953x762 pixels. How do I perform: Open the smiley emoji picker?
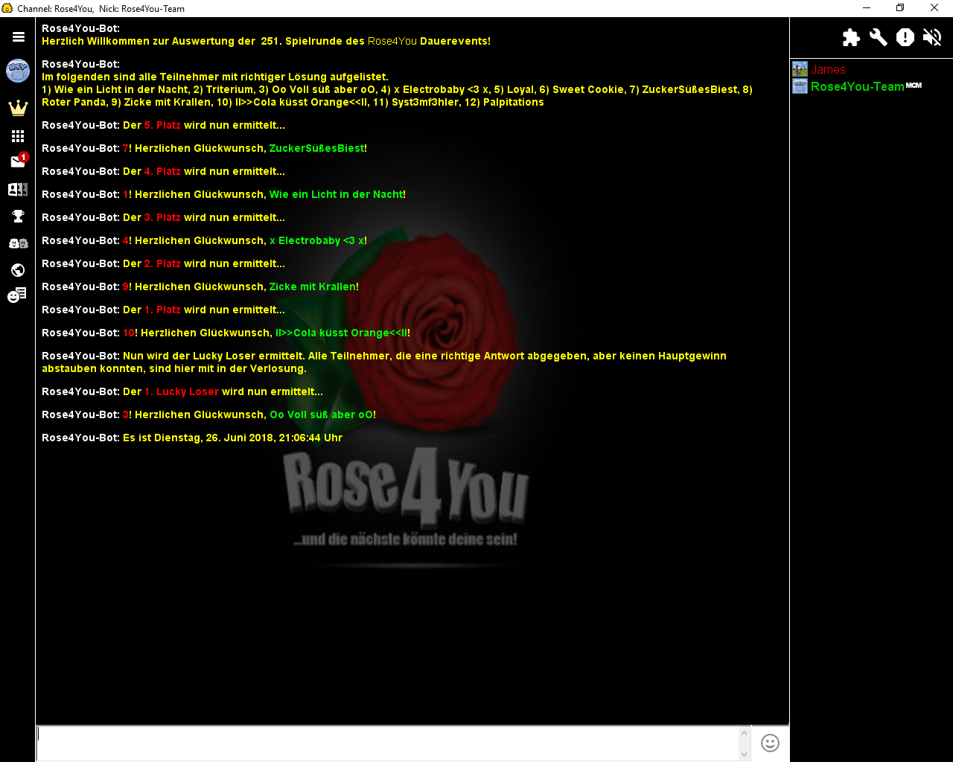[770, 743]
